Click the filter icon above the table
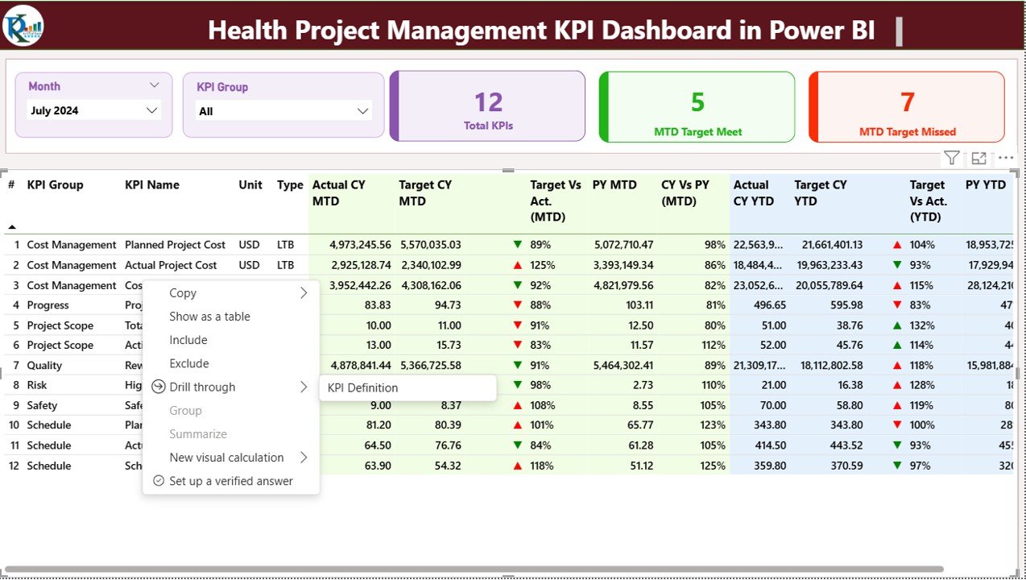1026x580 pixels. tap(951, 159)
